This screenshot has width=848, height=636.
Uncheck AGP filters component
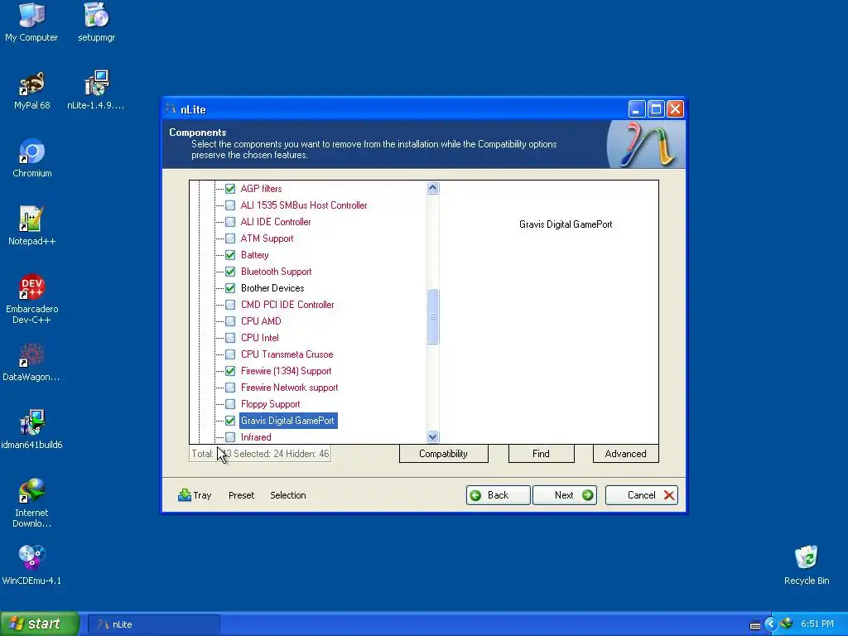click(x=230, y=189)
